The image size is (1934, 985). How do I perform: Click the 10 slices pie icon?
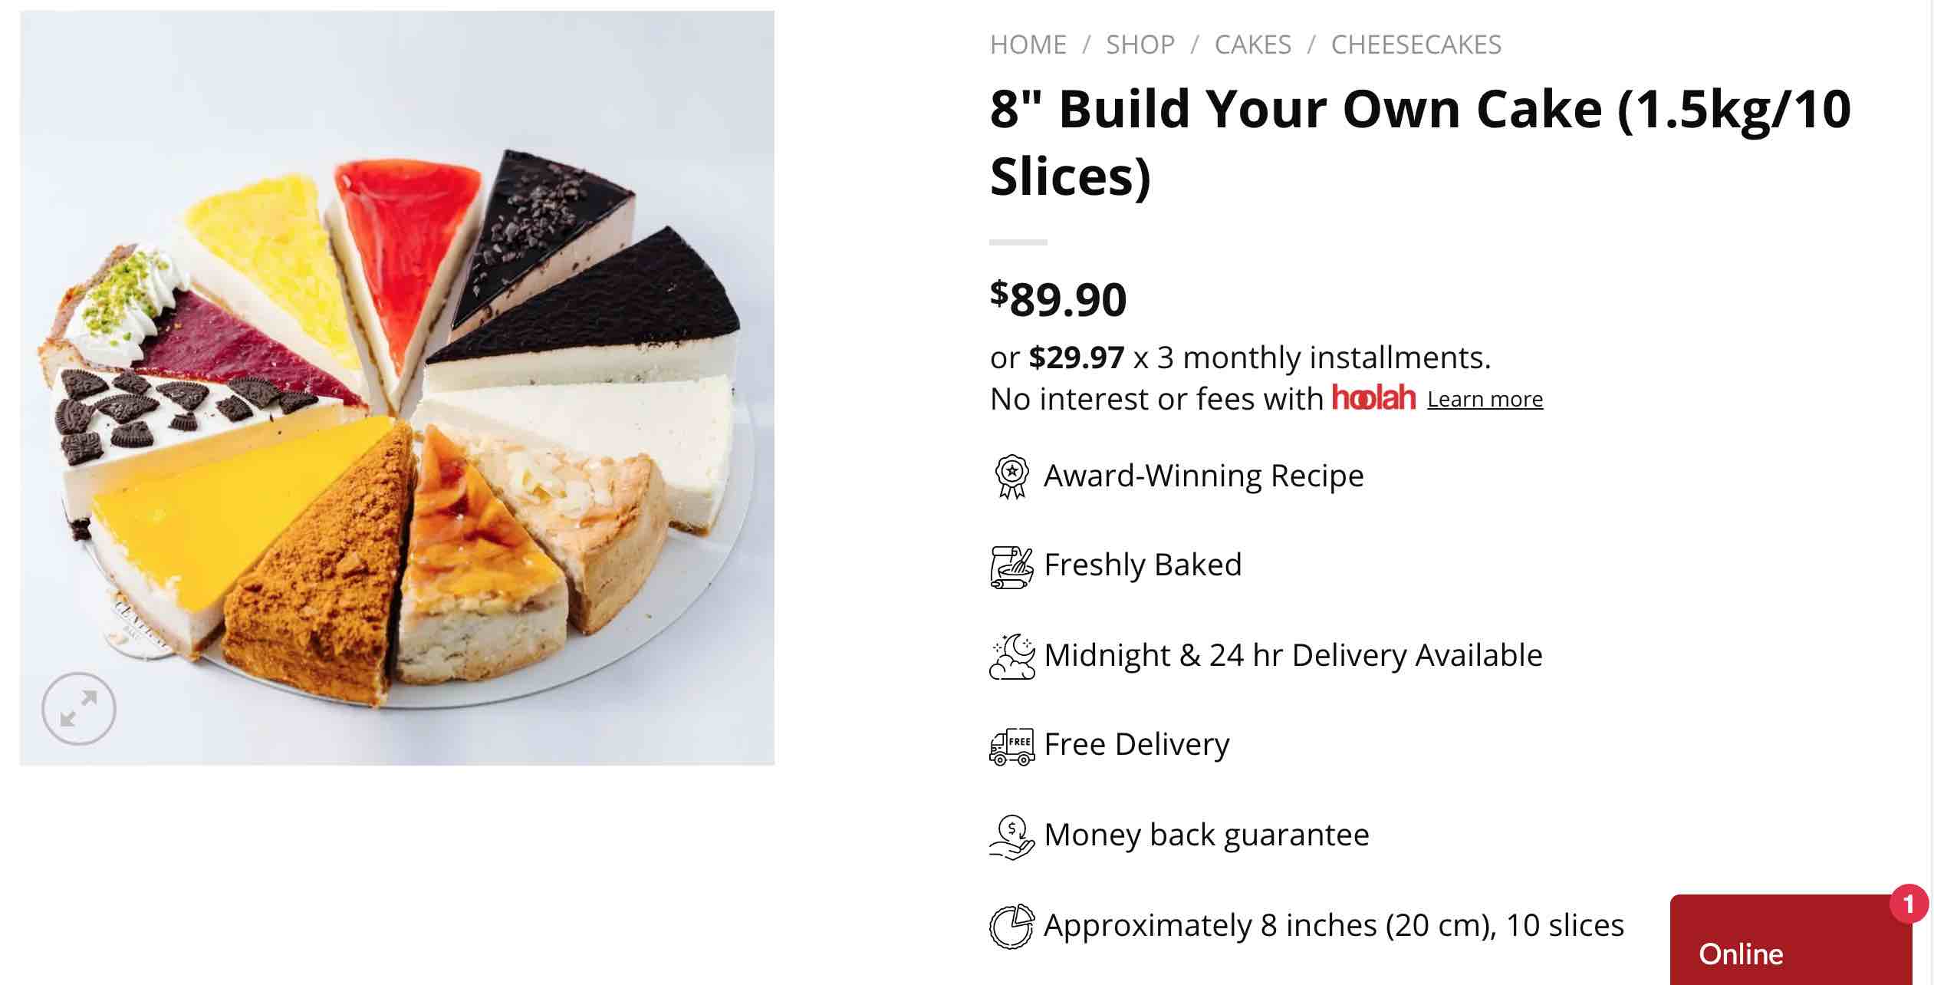point(1011,927)
